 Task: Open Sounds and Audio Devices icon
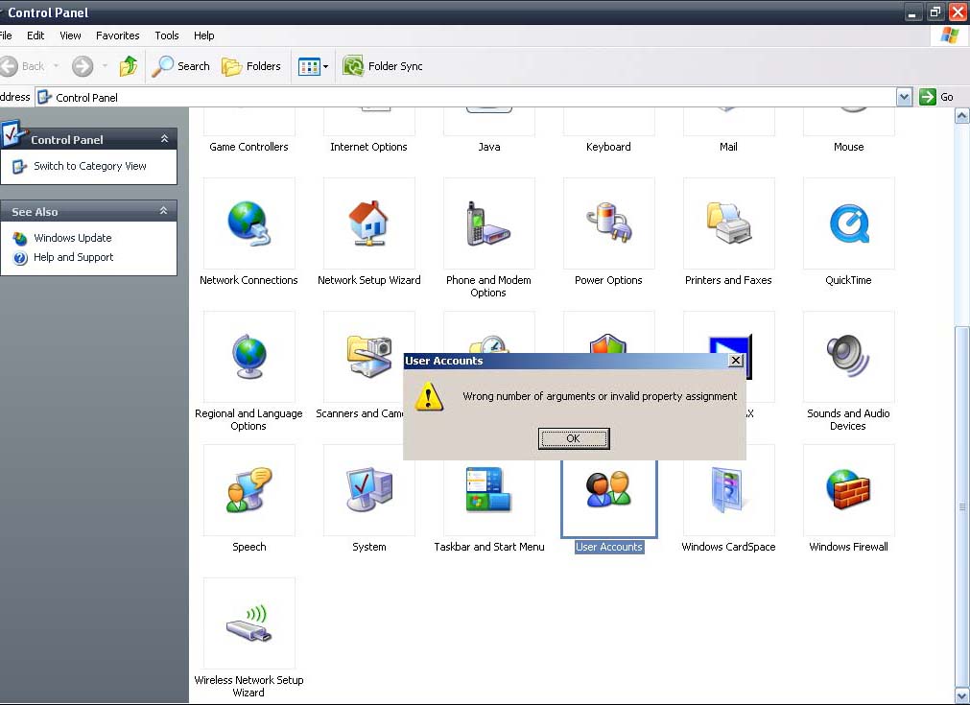coord(848,358)
